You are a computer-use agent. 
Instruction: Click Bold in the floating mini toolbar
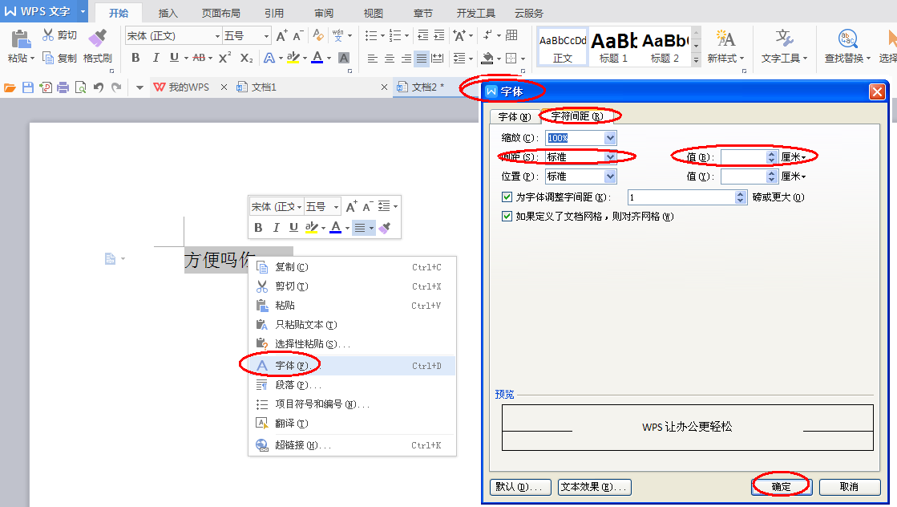(x=258, y=227)
